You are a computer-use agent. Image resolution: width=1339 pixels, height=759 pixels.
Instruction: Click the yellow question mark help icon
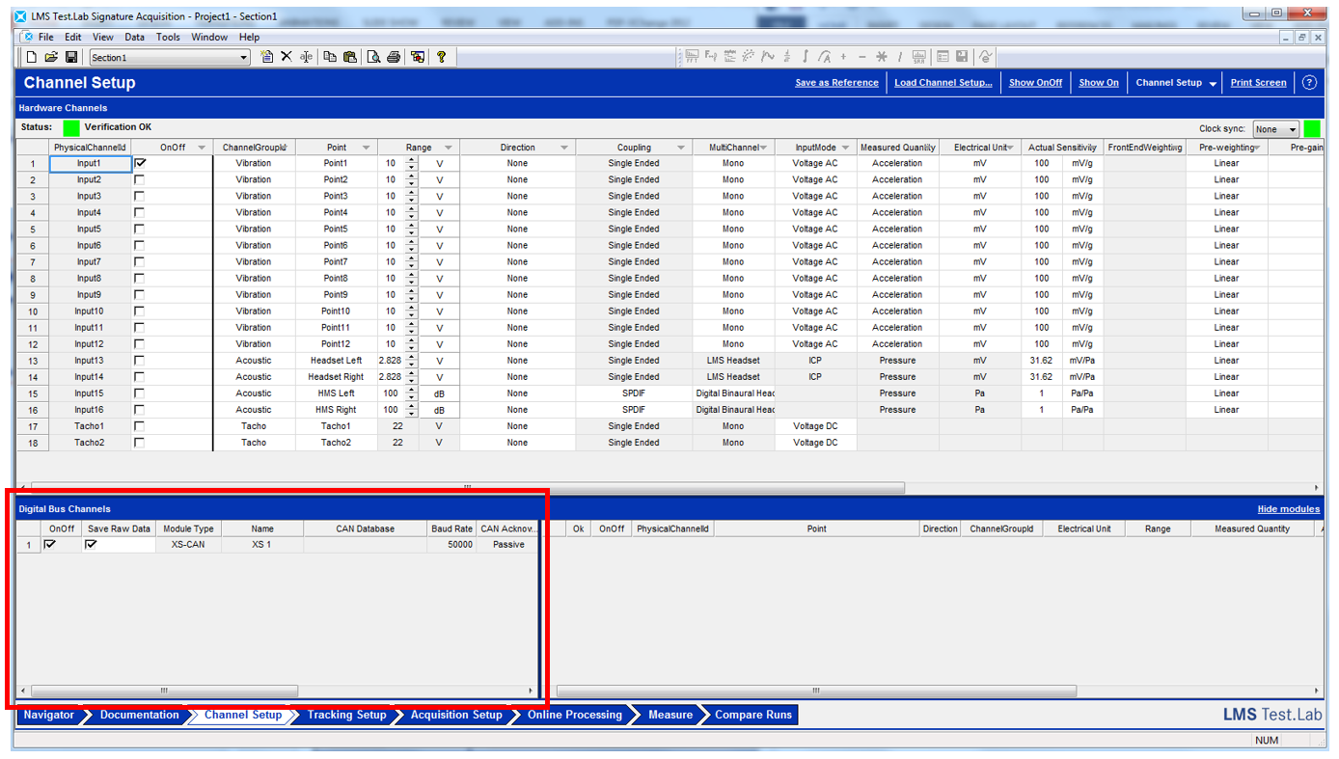(x=441, y=57)
